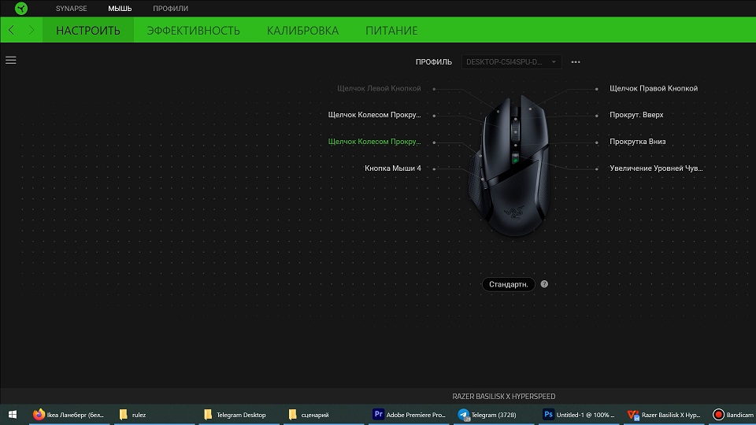Select green Щелчок Колесом Прокру... assignment
756x425 pixels.
[x=374, y=141]
